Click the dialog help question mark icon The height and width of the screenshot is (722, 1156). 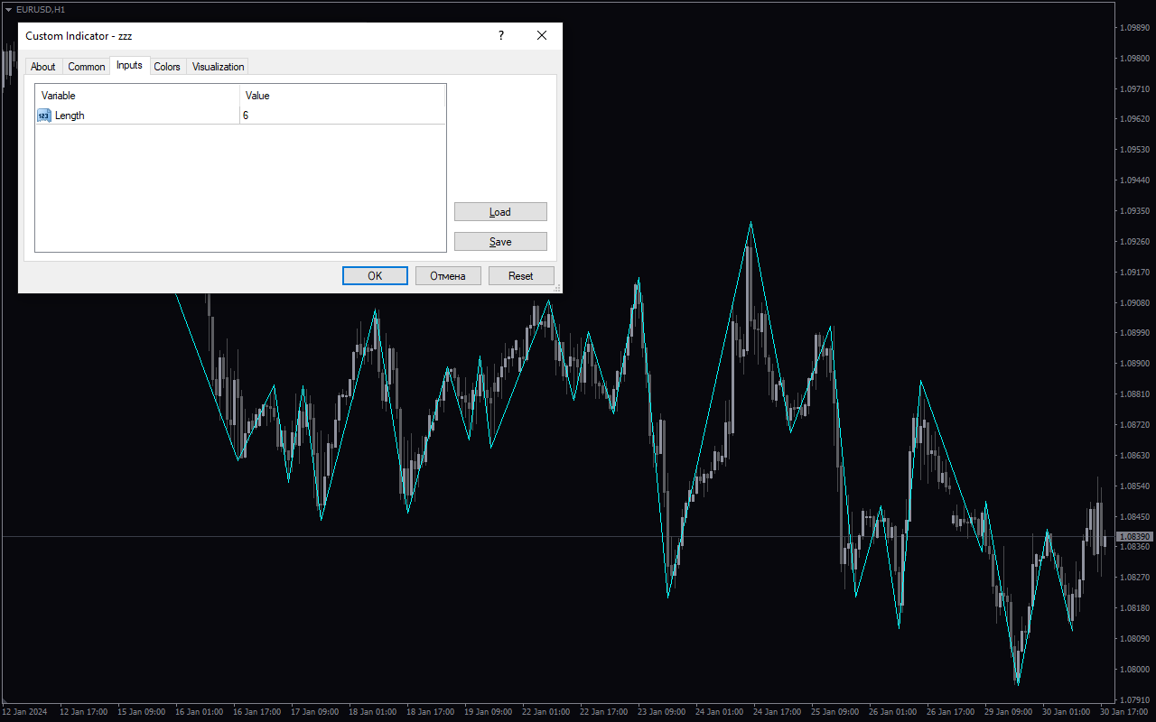501,35
